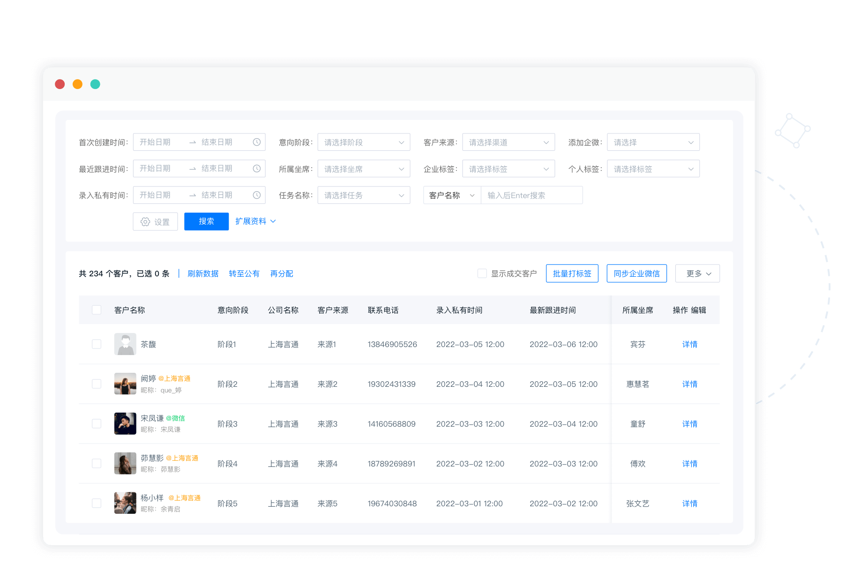Open 详情 for customer 茶馥
853x562 pixels.
click(690, 344)
